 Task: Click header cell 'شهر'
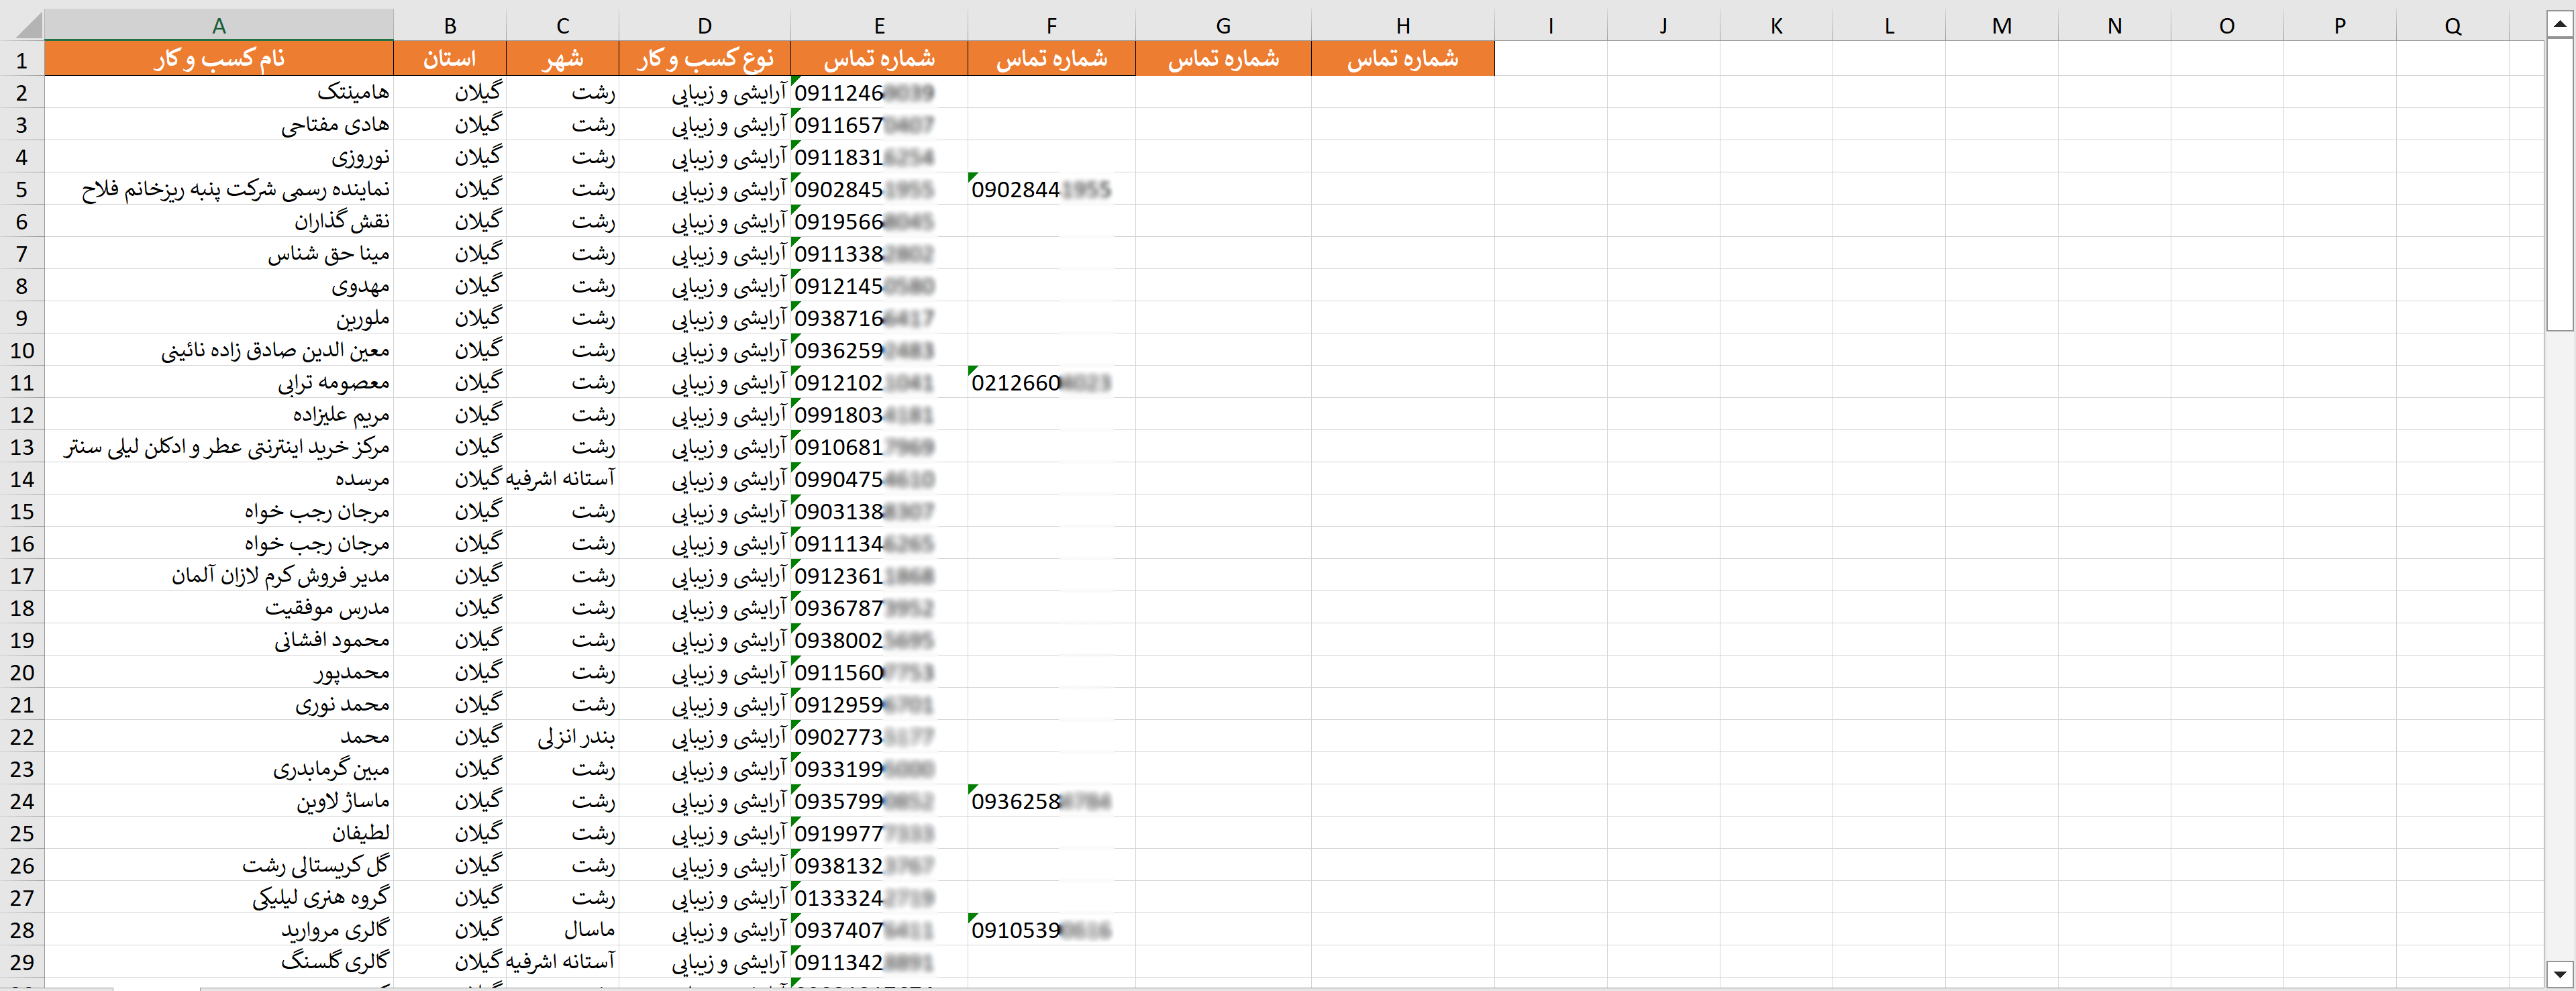click(563, 59)
